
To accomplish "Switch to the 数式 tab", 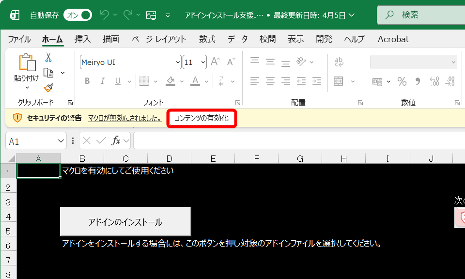I will click(207, 39).
